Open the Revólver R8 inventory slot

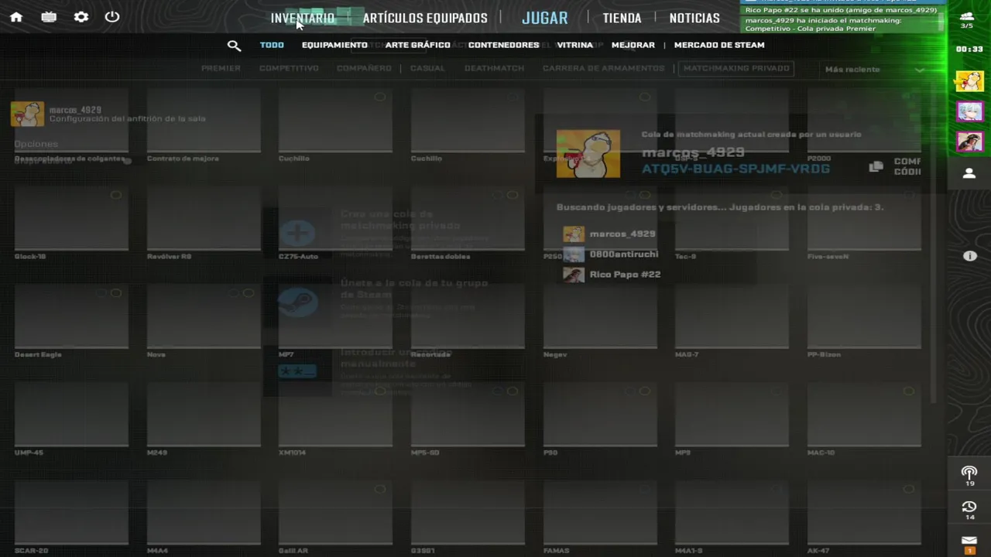[x=204, y=223]
